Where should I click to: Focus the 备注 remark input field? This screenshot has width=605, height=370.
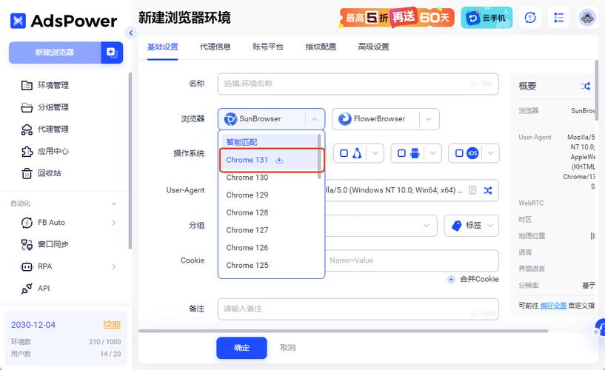(x=358, y=309)
